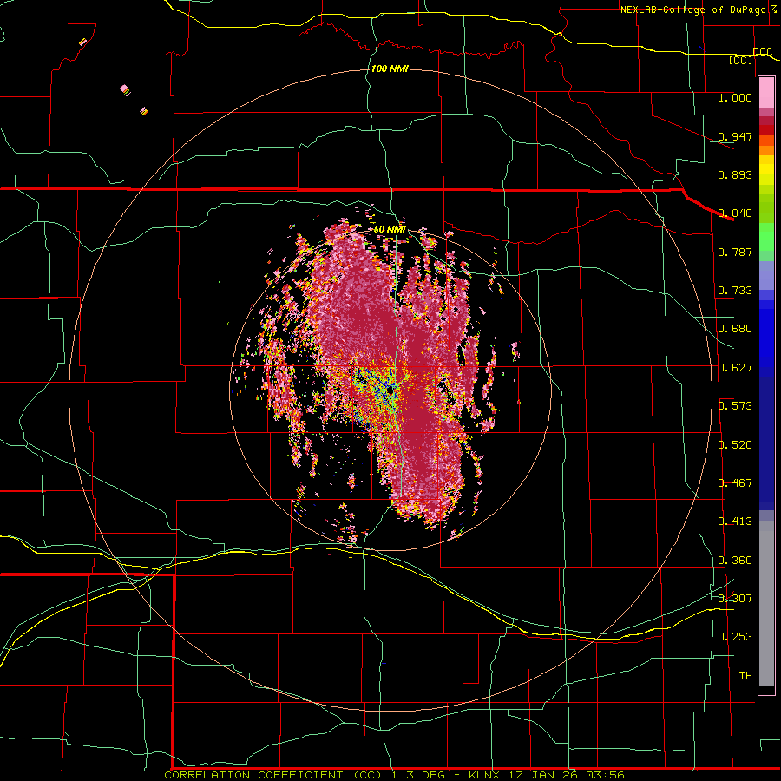Click the 0.573 scale value
Viewport: 781px width, 781px height.
(x=735, y=406)
